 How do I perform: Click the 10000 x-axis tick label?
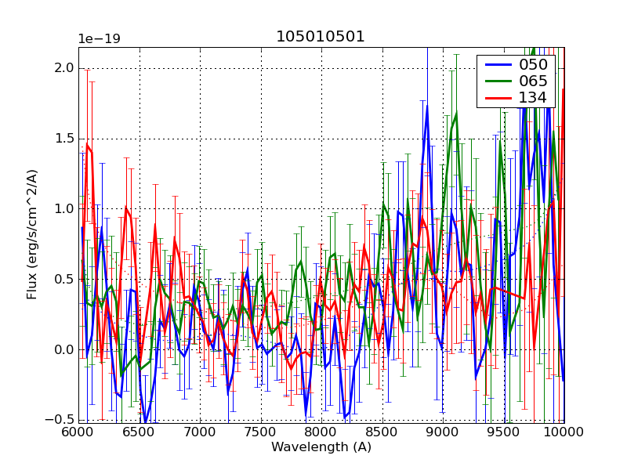563,432
